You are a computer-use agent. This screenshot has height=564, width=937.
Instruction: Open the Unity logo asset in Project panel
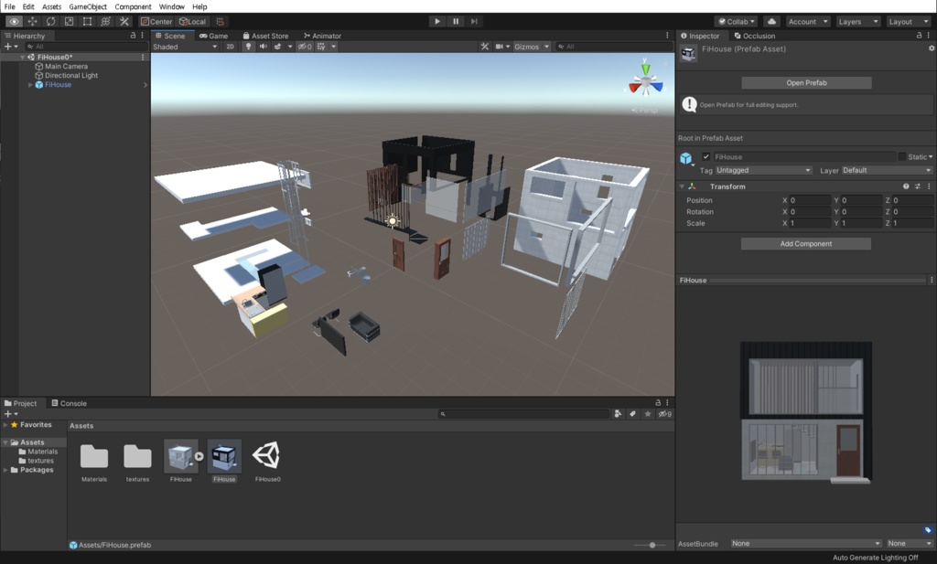coord(266,455)
